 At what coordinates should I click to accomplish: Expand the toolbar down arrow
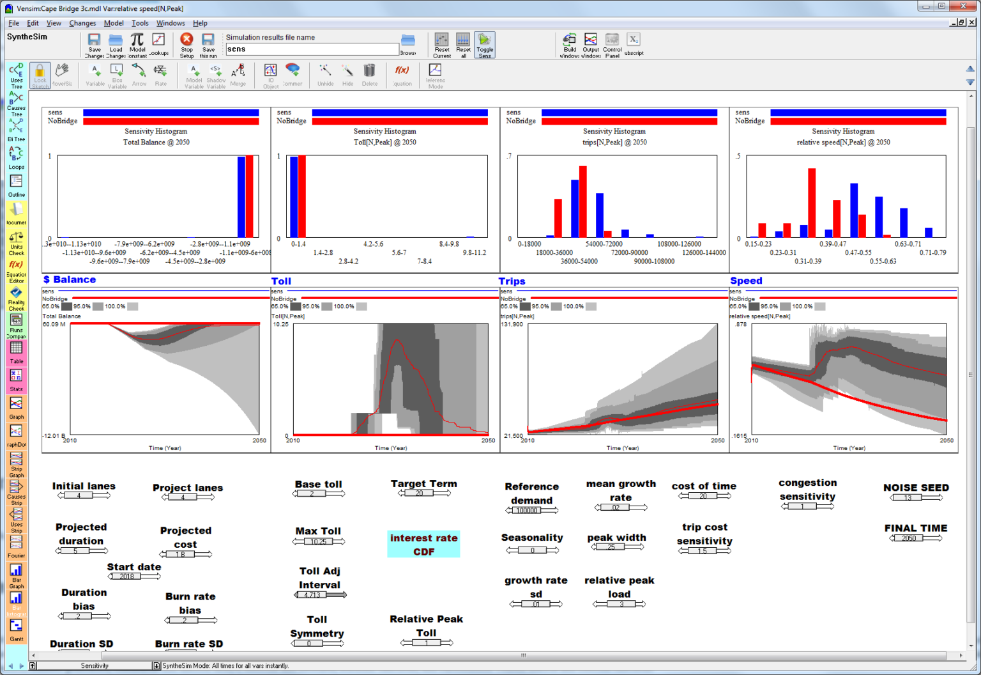pyautogui.click(x=970, y=82)
